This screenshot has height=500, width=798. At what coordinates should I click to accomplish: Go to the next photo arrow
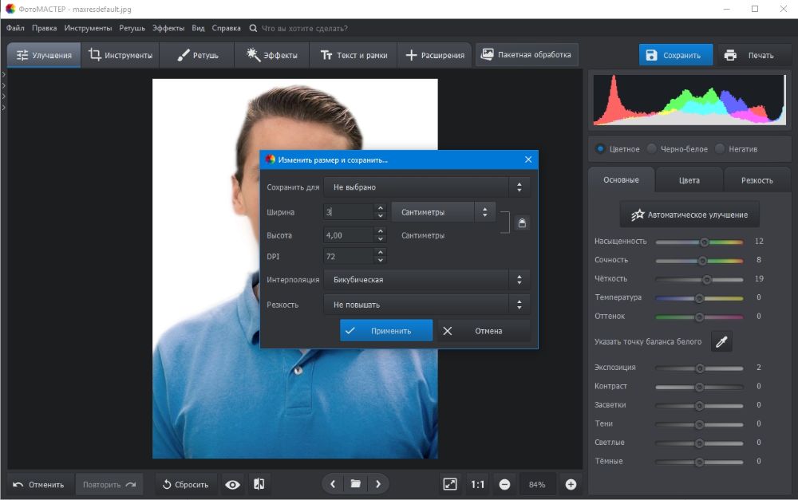pyautogui.click(x=378, y=484)
